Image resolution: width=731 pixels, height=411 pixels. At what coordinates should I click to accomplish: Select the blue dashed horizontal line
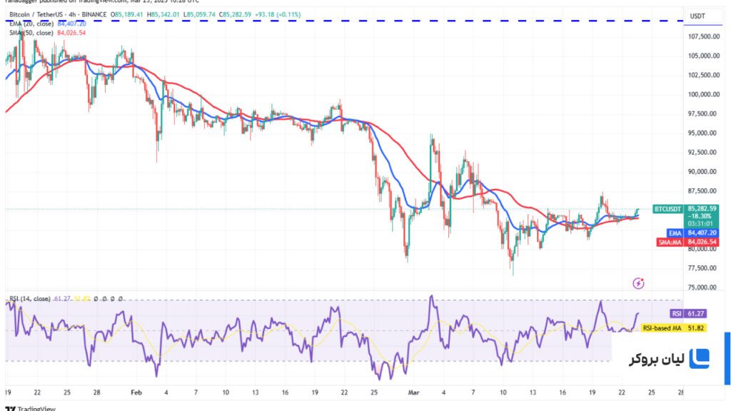[344, 21]
